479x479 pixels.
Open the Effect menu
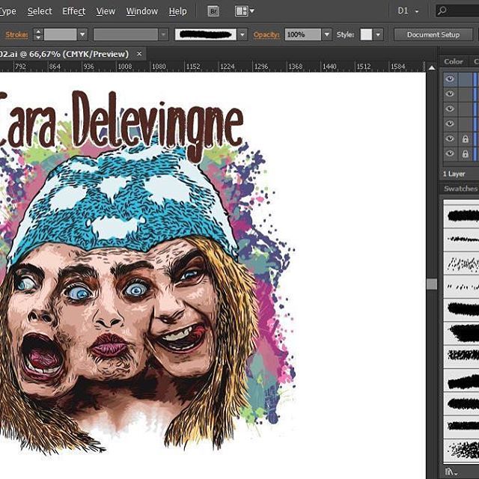point(73,11)
